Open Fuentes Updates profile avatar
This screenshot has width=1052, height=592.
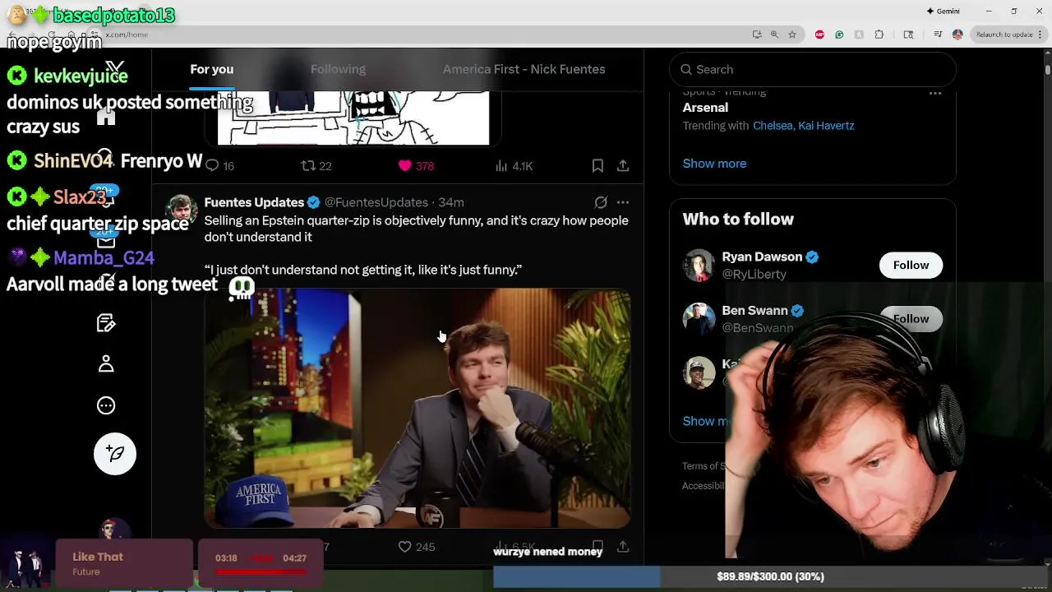pyautogui.click(x=182, y=210)
